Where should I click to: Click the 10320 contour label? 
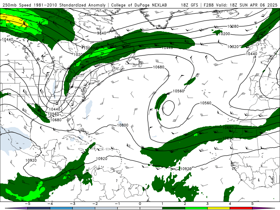(x=233, y=47)
